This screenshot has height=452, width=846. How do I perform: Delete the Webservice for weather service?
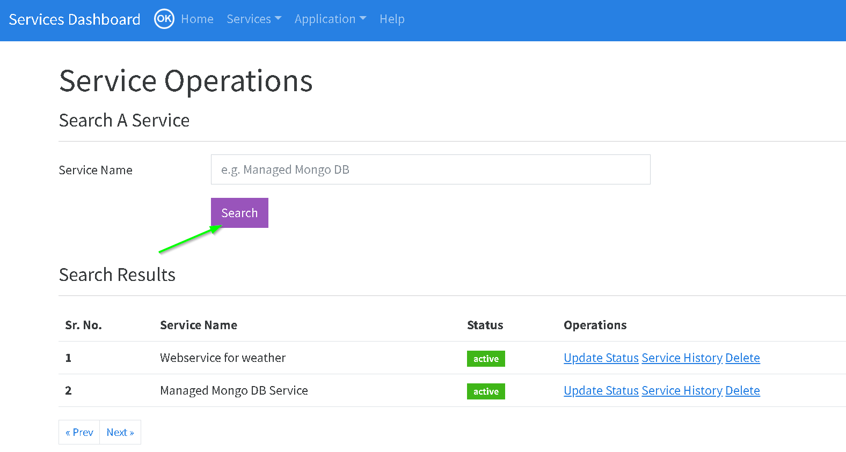[742, 358]
